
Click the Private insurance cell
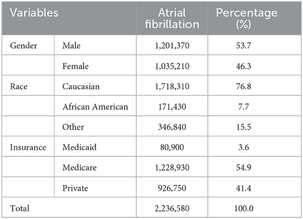coord(75,187)
